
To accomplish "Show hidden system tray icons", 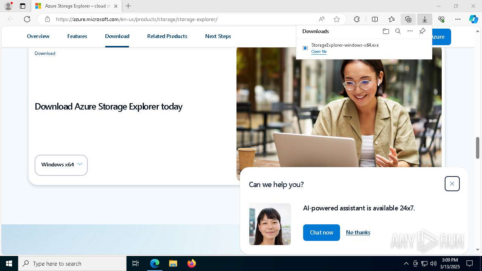I will (x=406, y=263).
